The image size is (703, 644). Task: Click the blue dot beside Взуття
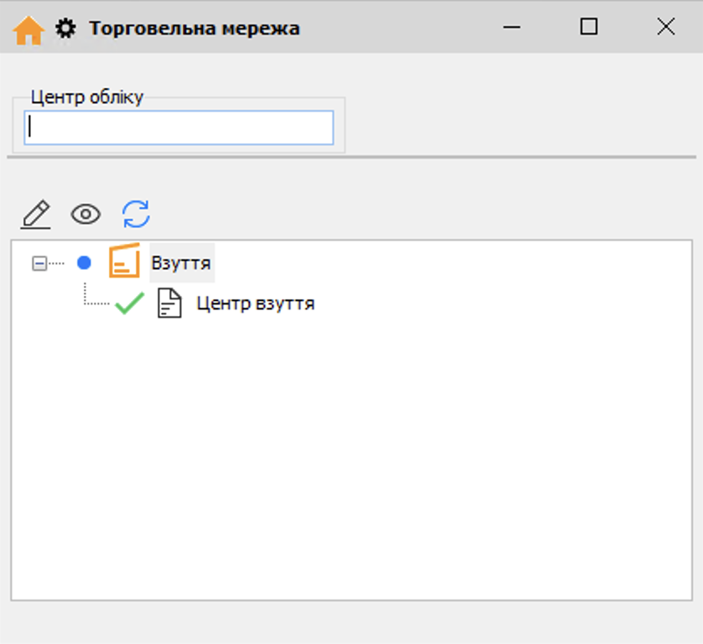point(84,262)
